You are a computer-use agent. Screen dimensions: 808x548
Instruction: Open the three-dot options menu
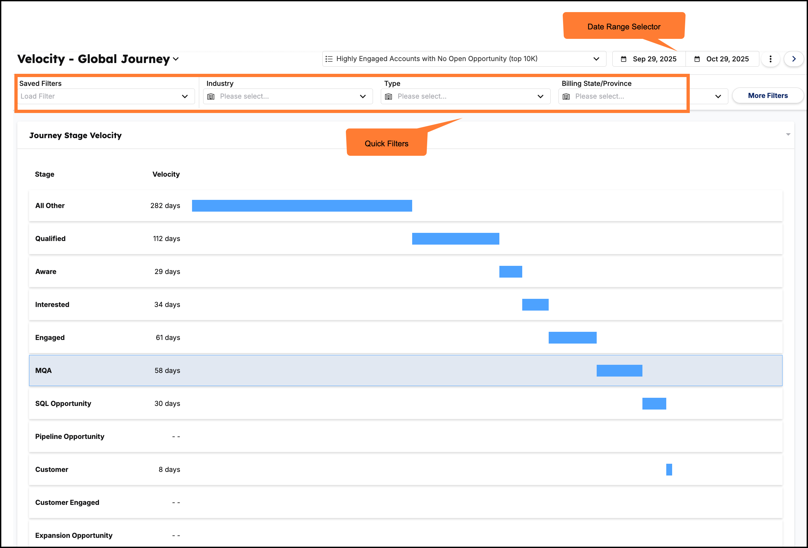click(x=770, y=59)
